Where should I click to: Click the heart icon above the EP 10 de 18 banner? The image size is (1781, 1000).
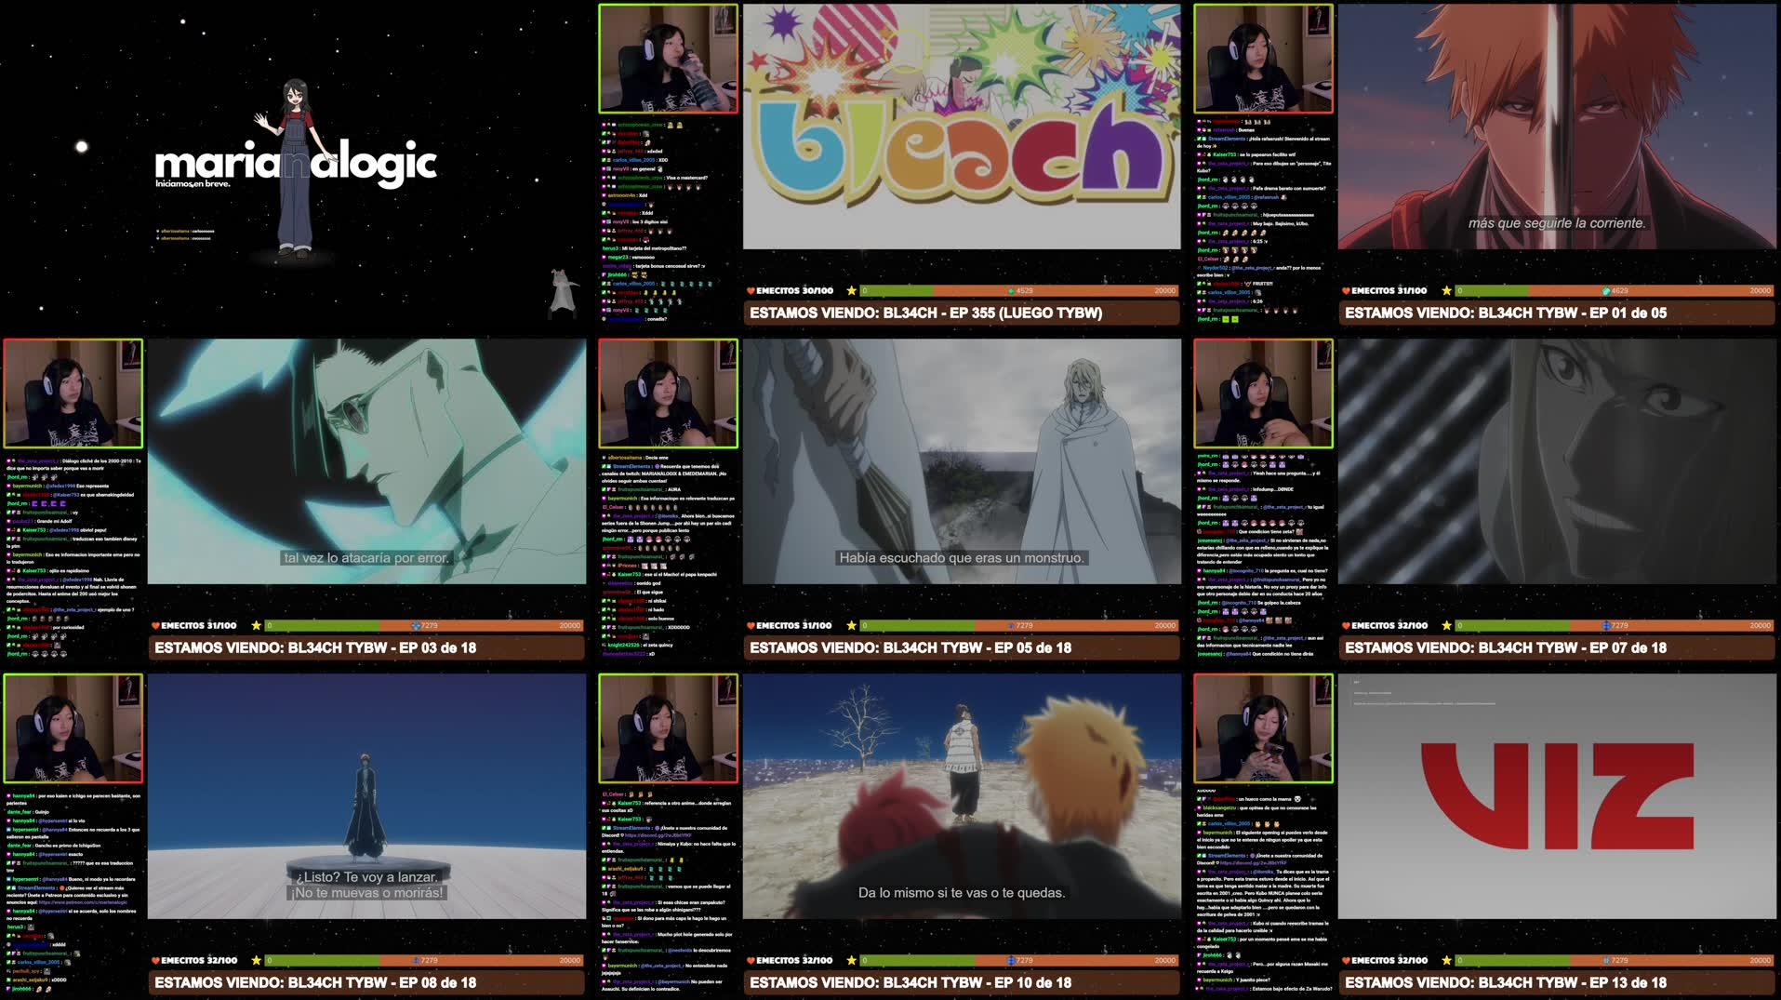(x=751, y=961)
